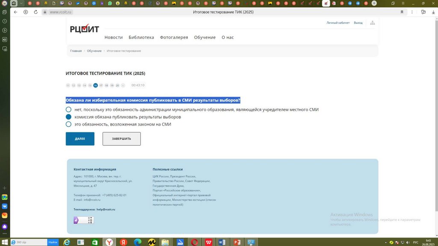Click the Обучение breadcrumb link
This screenshot has height=246, width=438.
[94, 51]
